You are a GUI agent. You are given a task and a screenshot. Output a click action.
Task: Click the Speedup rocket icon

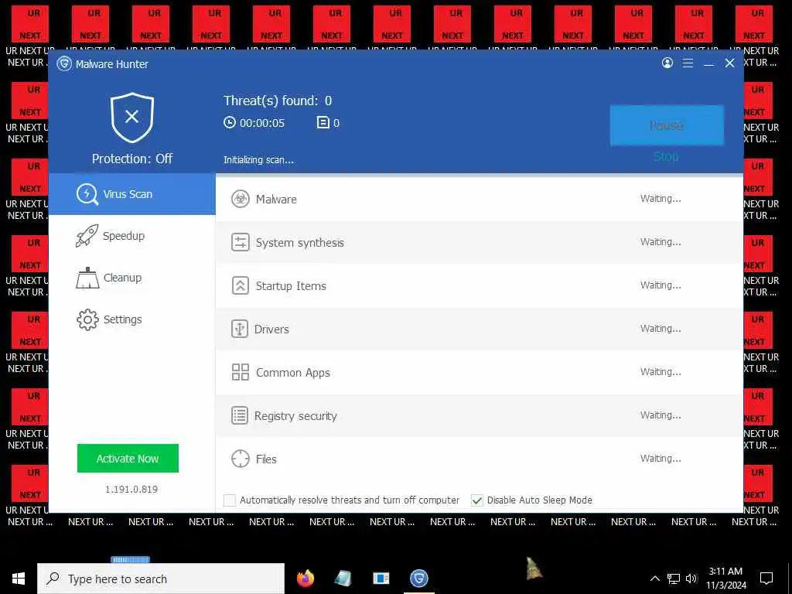pyautogui.click(x=87, y=236)
